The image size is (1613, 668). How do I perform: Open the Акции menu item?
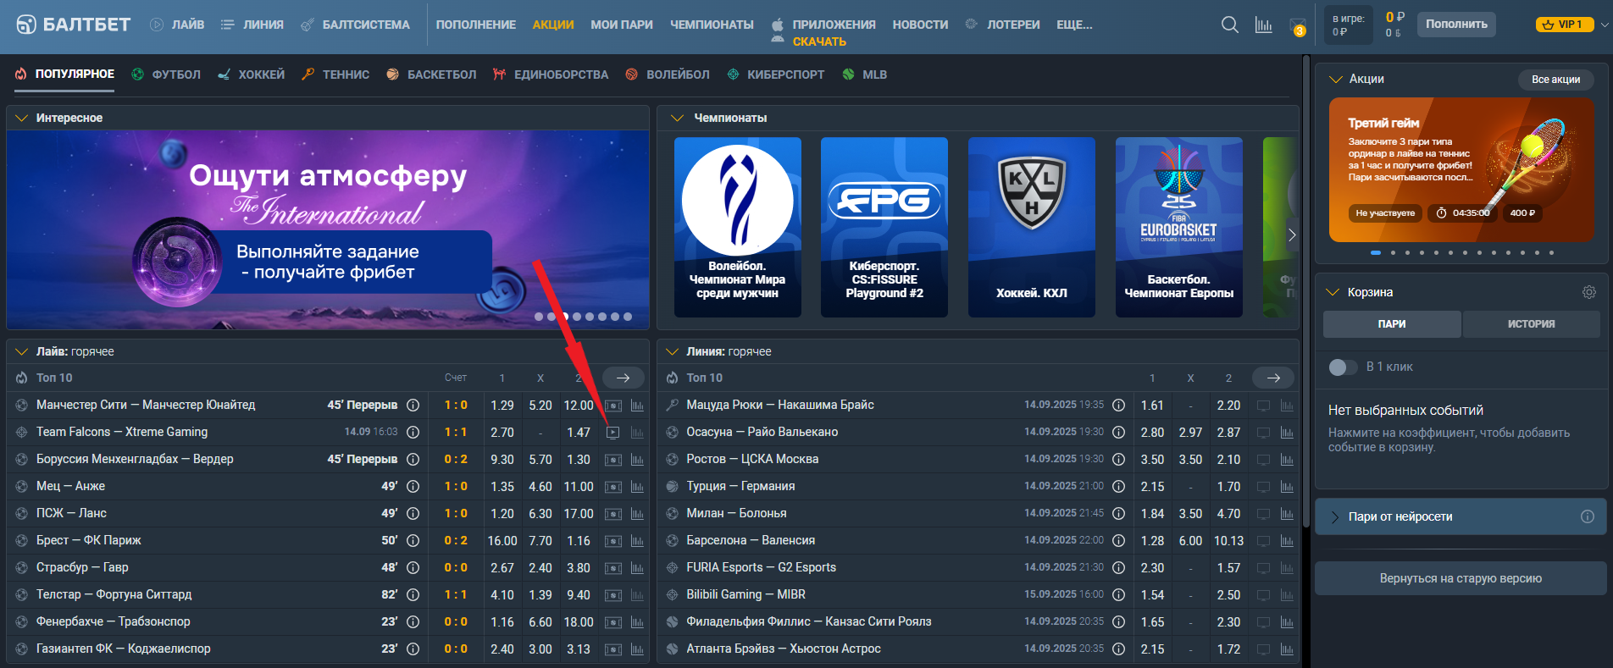point(553,25)
